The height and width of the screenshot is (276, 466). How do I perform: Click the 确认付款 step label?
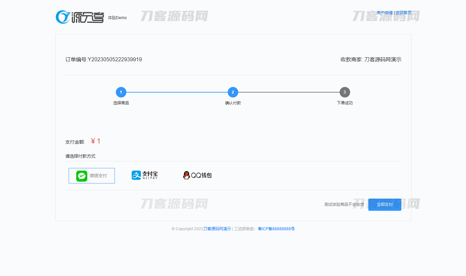click(233, 103)
